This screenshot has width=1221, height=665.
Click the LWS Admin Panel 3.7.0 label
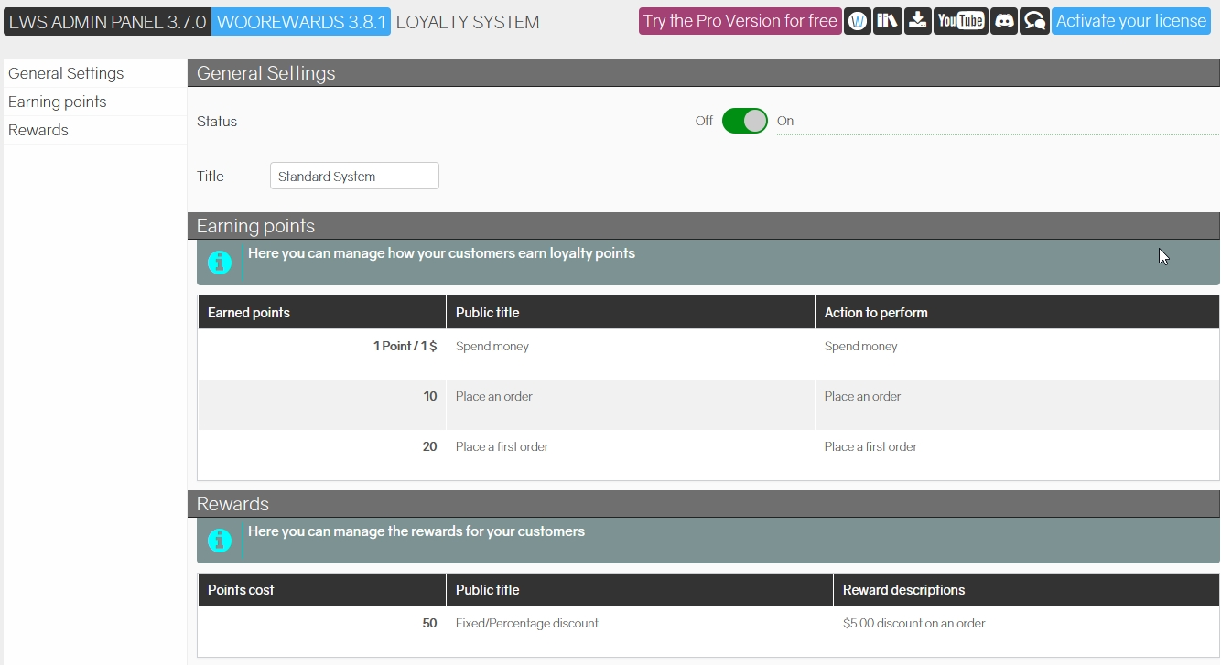107,22
